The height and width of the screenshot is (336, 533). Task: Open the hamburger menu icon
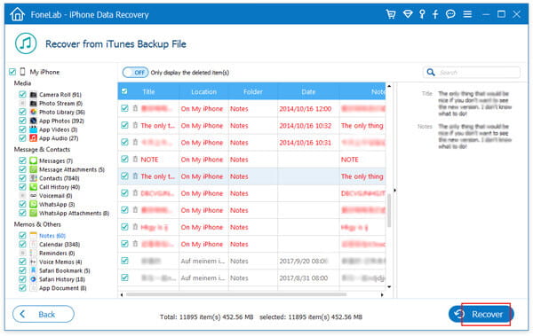point(468,14)
